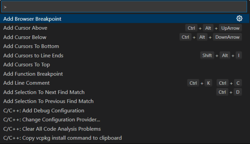The width and height of the screenshot is (250, 144).
Task: Run C/C++: Clear All Code Analysis Problems
Action: click(52, 129)
